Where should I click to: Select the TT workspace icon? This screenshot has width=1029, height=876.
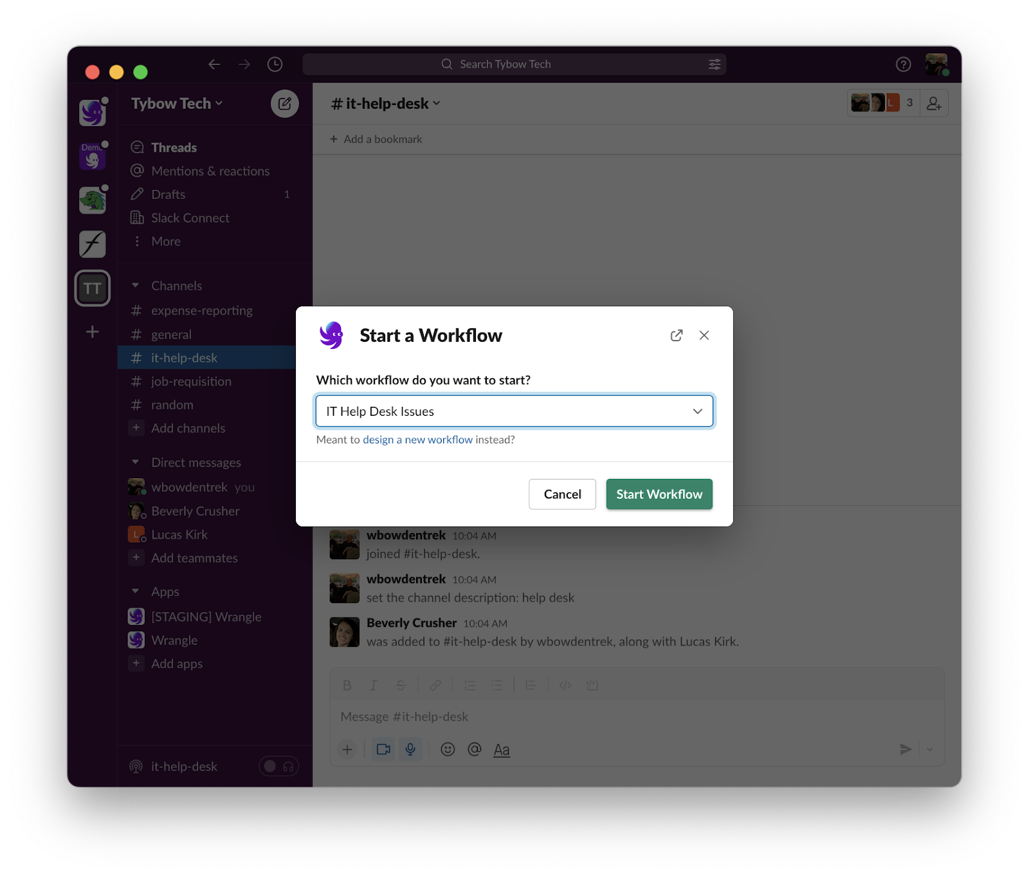point(92,288)
